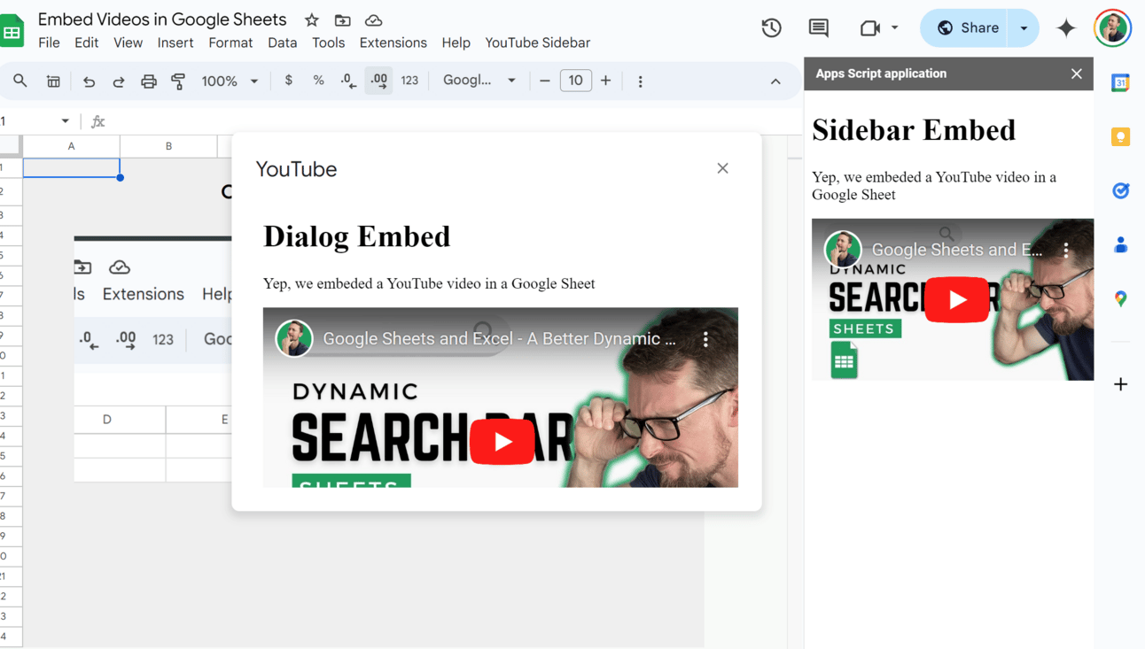Viewport: 1145px width, 649px height.
Task: Open the font family dropdown
Action: [479, 81]
